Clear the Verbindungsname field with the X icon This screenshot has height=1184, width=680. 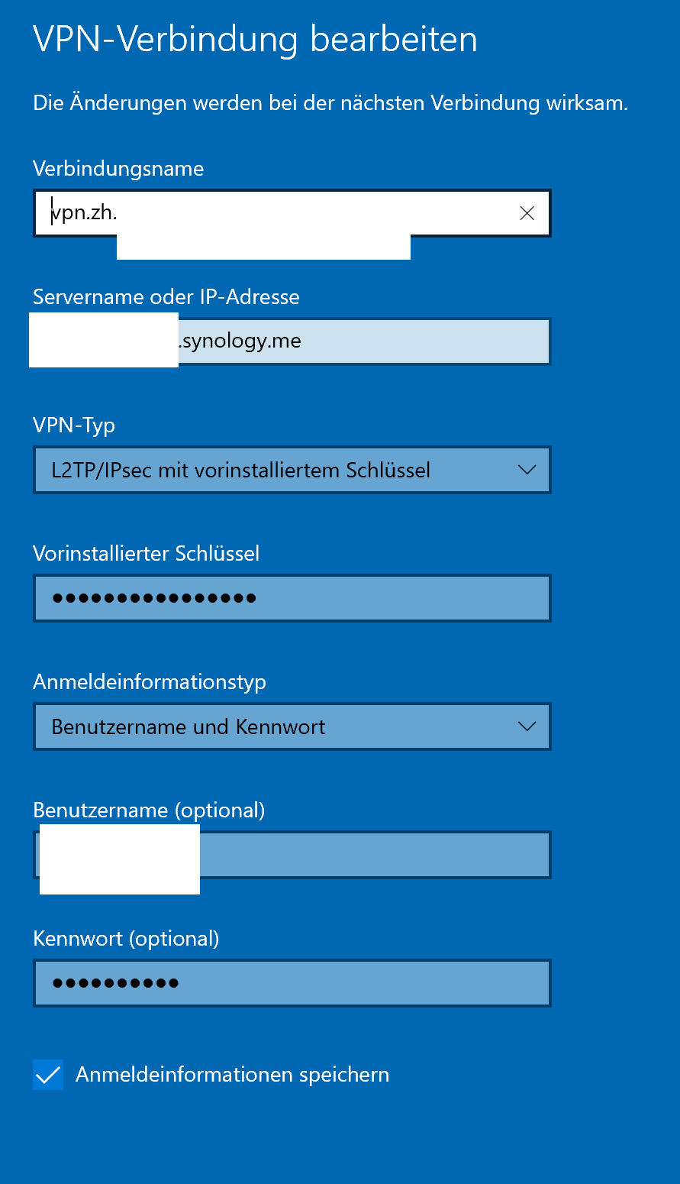tap(527, 214)
